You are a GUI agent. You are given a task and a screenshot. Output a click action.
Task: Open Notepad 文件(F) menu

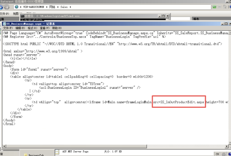(8, 28)
